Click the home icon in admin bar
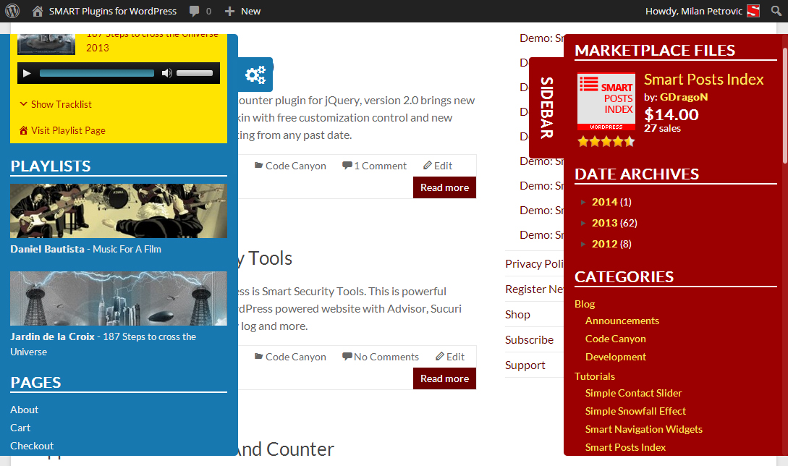The width and height of the screenshot is (788, 466). click(37, 11)
